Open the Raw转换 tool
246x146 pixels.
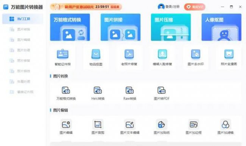pos(129,93)
